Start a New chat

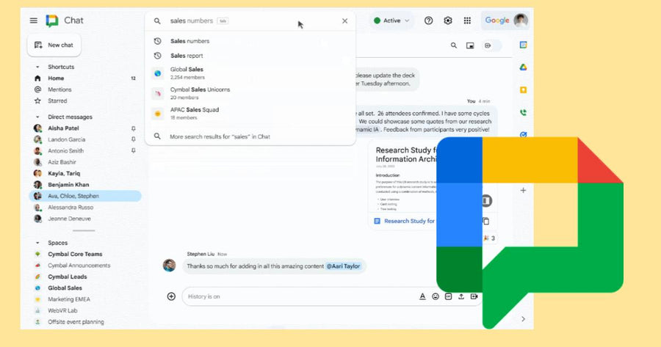54,45
